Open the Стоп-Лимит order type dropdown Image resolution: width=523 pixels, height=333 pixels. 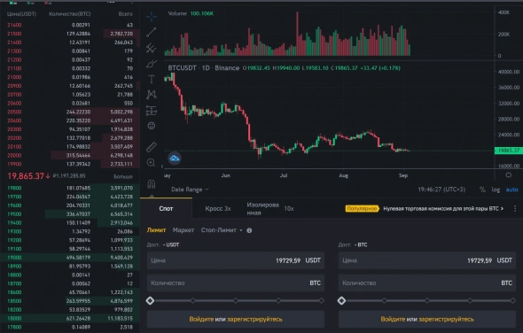pyautogui.click(x=222, y=230)
